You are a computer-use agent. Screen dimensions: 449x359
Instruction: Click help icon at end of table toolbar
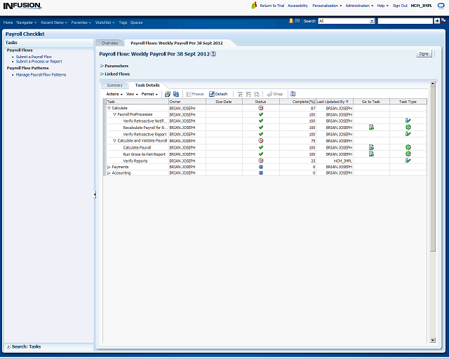293,94
